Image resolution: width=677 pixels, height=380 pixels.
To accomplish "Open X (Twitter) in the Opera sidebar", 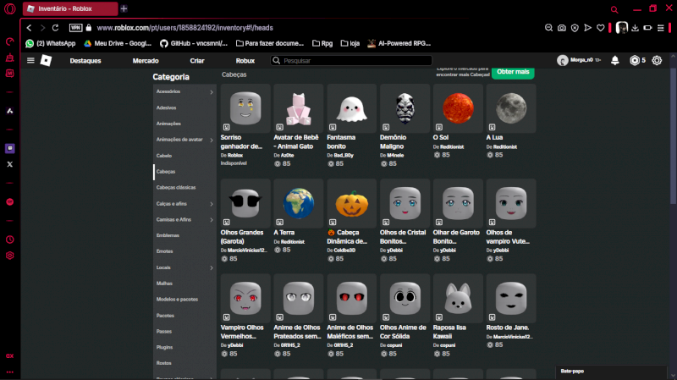I will [x=9, y=164].
